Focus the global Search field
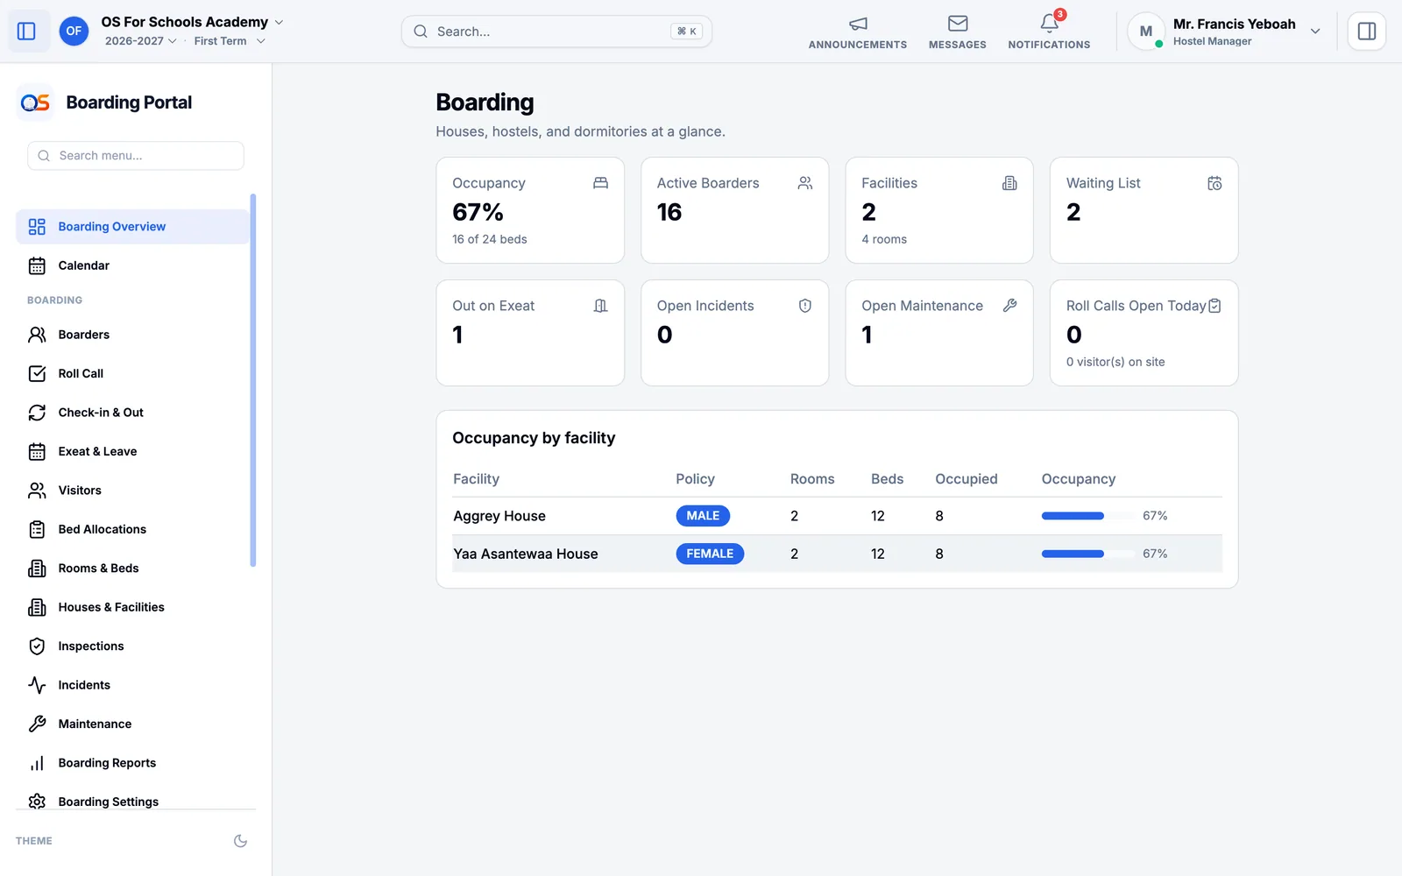This screenshot has width=1402, height=876. 556,32
